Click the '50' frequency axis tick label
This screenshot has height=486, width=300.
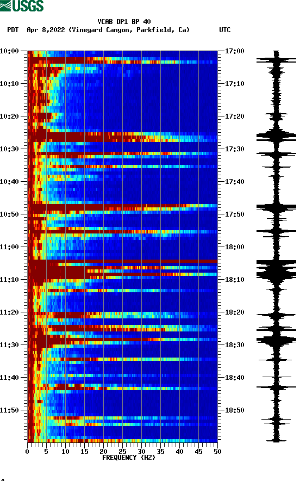click(217, 452)
